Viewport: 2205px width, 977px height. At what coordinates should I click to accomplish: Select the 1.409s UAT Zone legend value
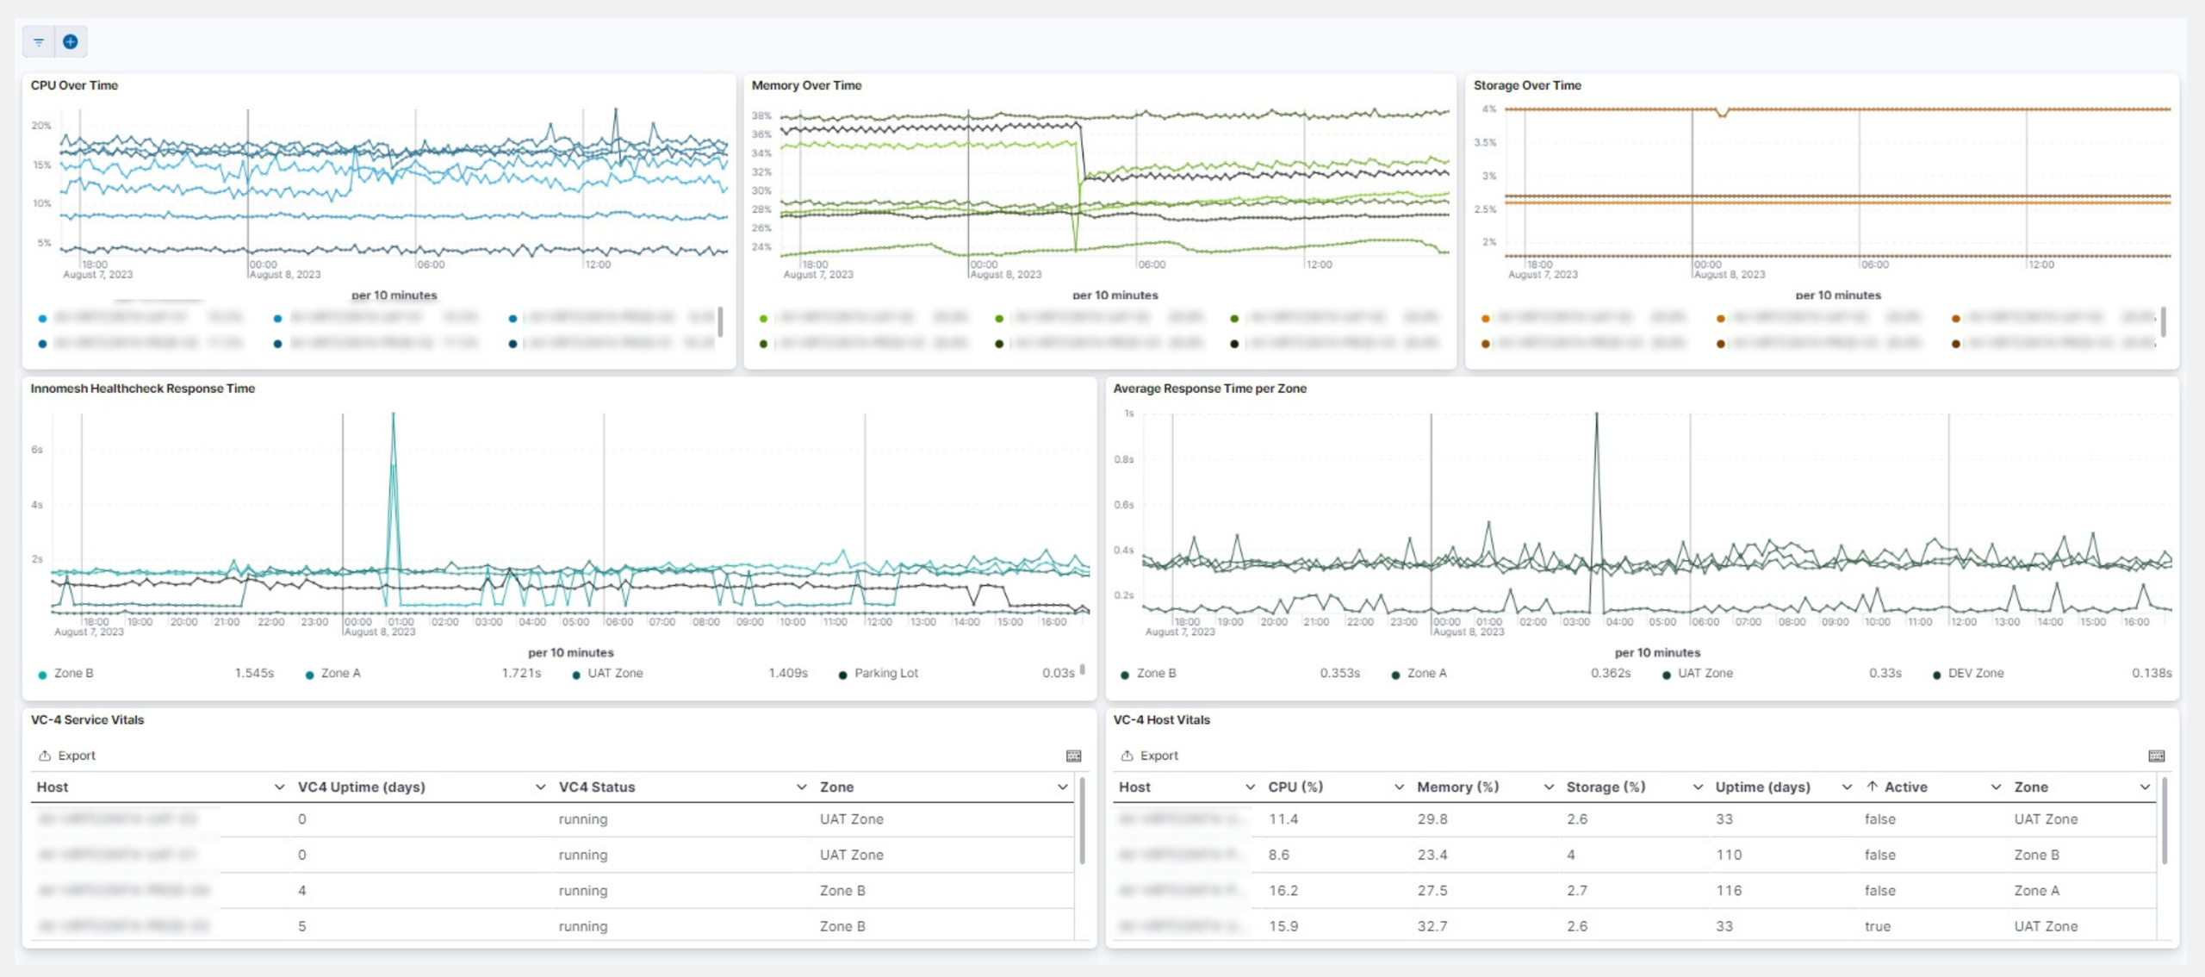[788, 673]
